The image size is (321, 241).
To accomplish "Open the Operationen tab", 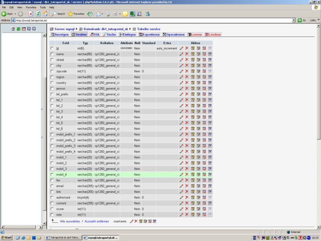I will click(174, 35).
